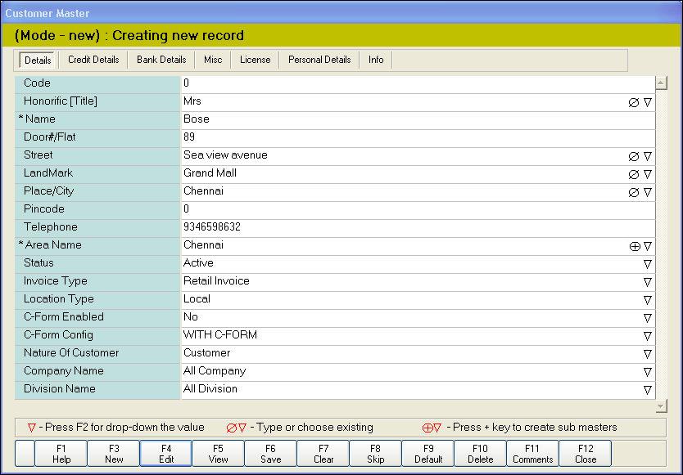Go to the Personal Details tab

click(x=319, y=60)
